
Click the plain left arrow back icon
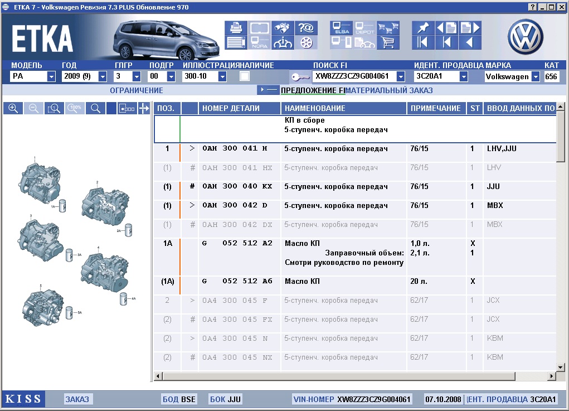tap(470, 42)
